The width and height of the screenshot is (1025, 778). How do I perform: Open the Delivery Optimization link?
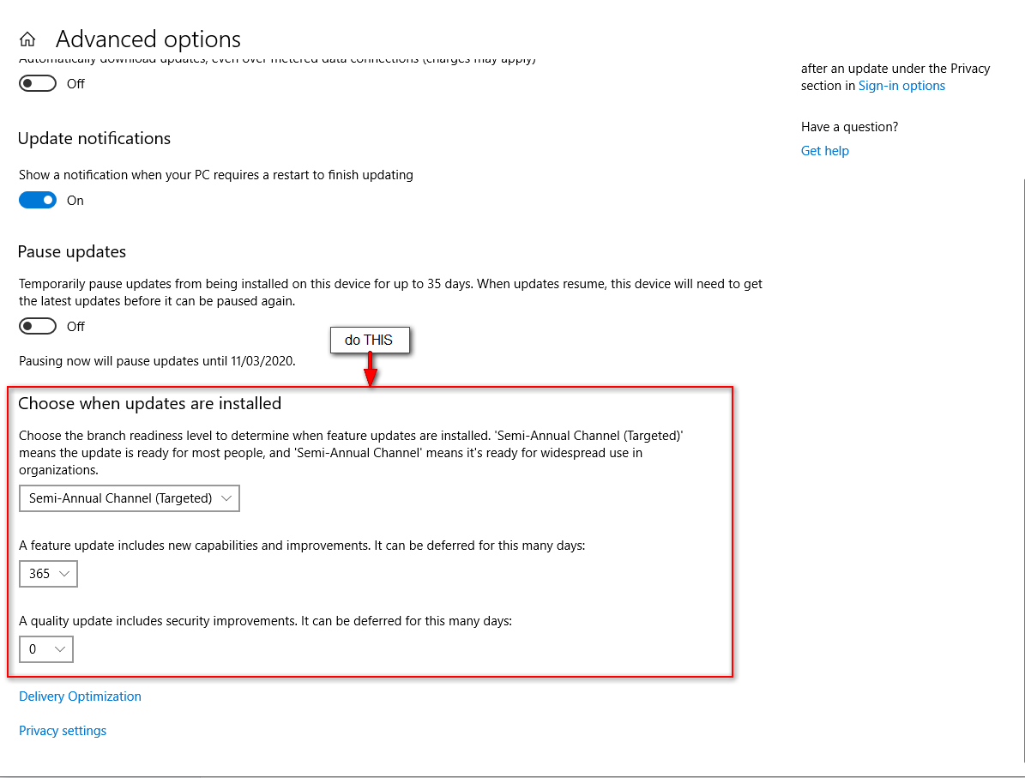(80, 697)
